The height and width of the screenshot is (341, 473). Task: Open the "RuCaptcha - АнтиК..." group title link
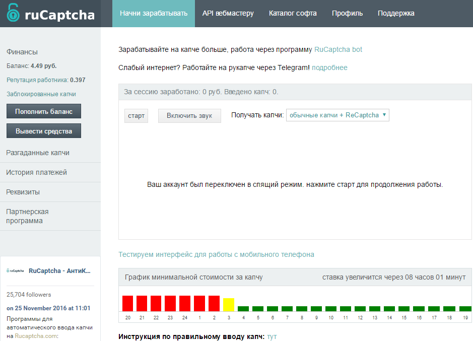tap(60, 270)
